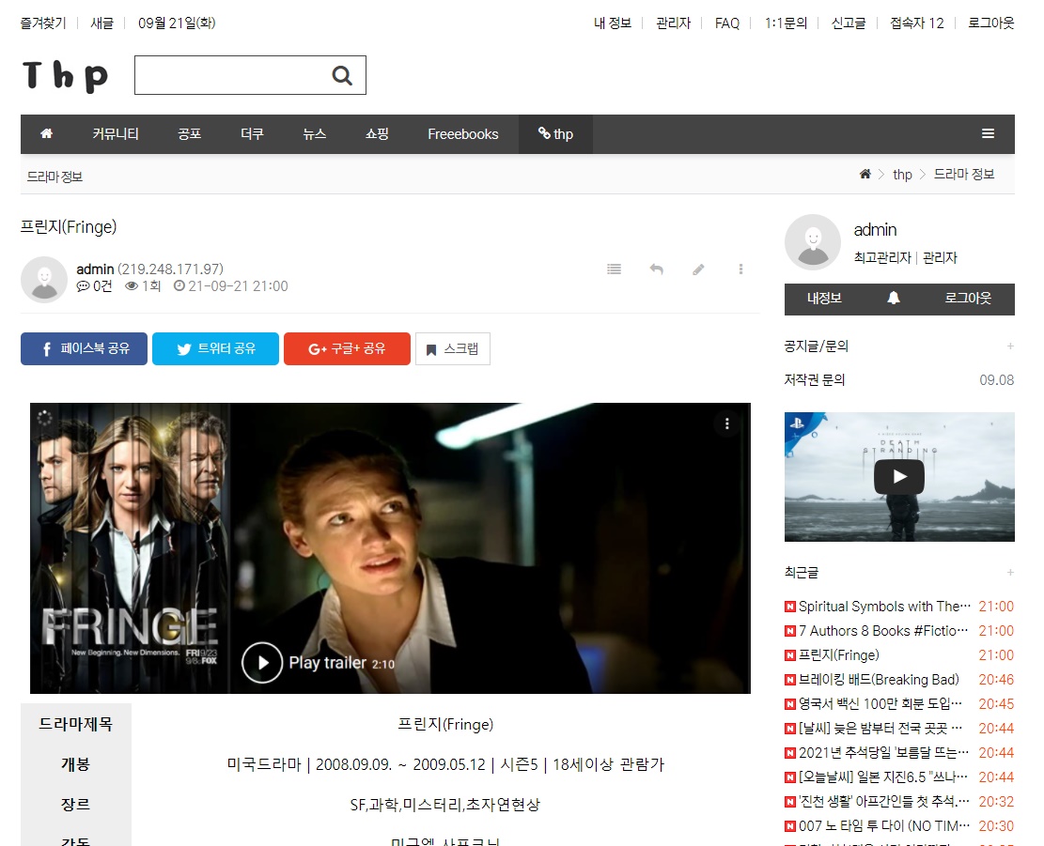This screenshot has width=1044, height=846.
Task: Open the post's vertical dots options menu
Action: [x=740, y=269]
